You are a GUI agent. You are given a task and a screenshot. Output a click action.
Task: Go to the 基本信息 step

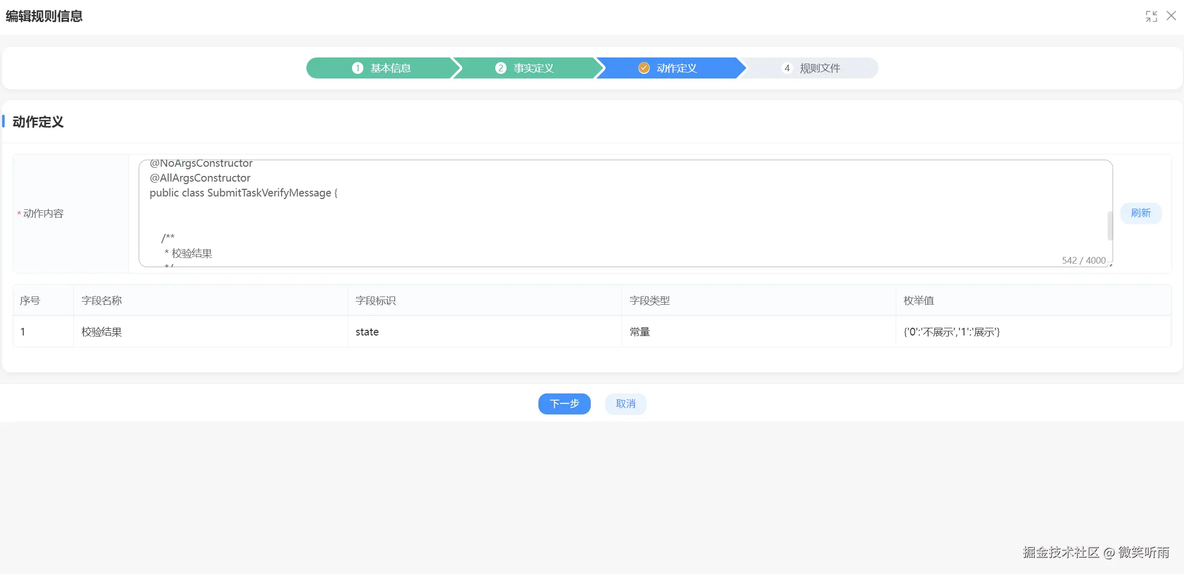(x=391, y=68)
